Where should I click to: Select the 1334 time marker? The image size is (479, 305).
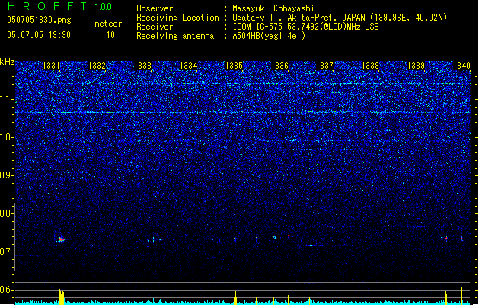pyautogui.click(x=189, y=66)
